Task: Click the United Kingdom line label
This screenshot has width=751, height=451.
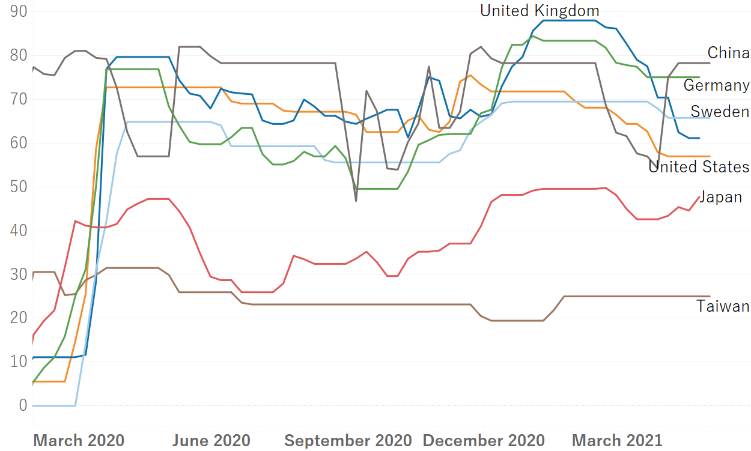Action: tap(540, 11)
